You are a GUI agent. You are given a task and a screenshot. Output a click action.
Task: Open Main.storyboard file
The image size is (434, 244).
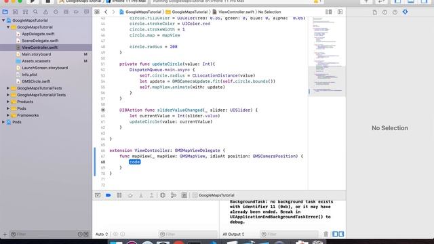pos(36,54)
